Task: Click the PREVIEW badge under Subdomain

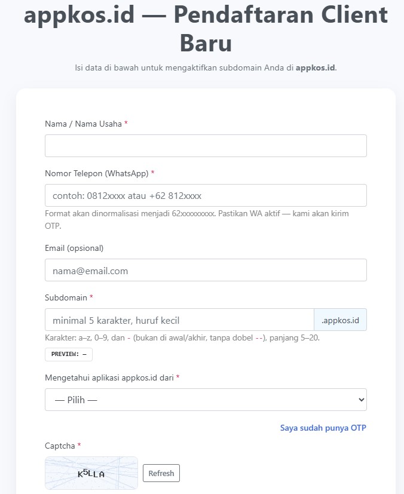Action: tap(69, 354)
